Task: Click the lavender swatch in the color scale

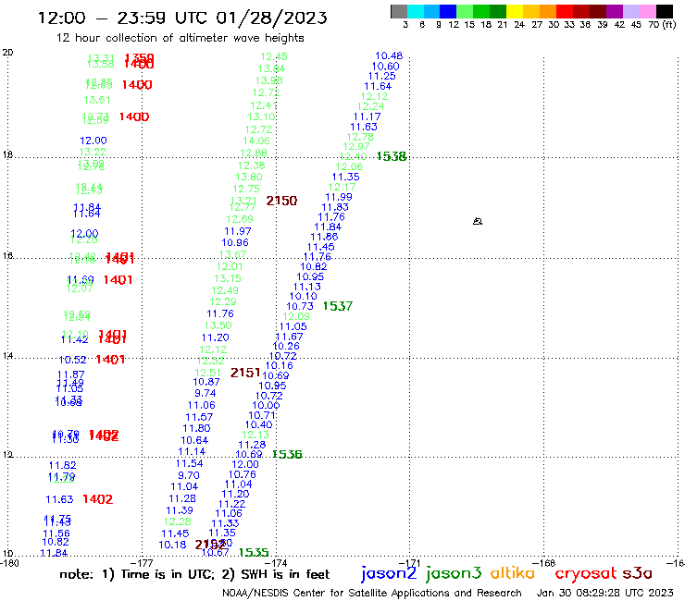Action: pos(630,11)
